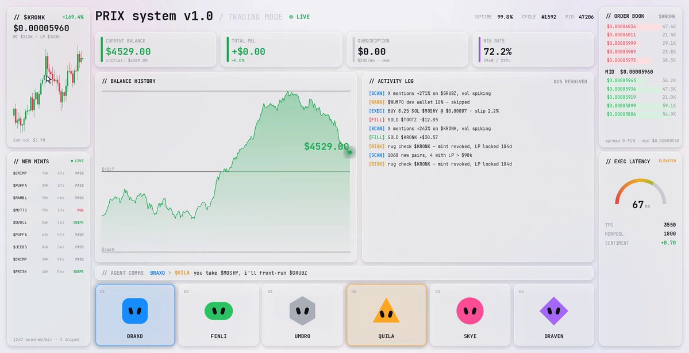Select the $QUOLL mint row

pos(48,222)
